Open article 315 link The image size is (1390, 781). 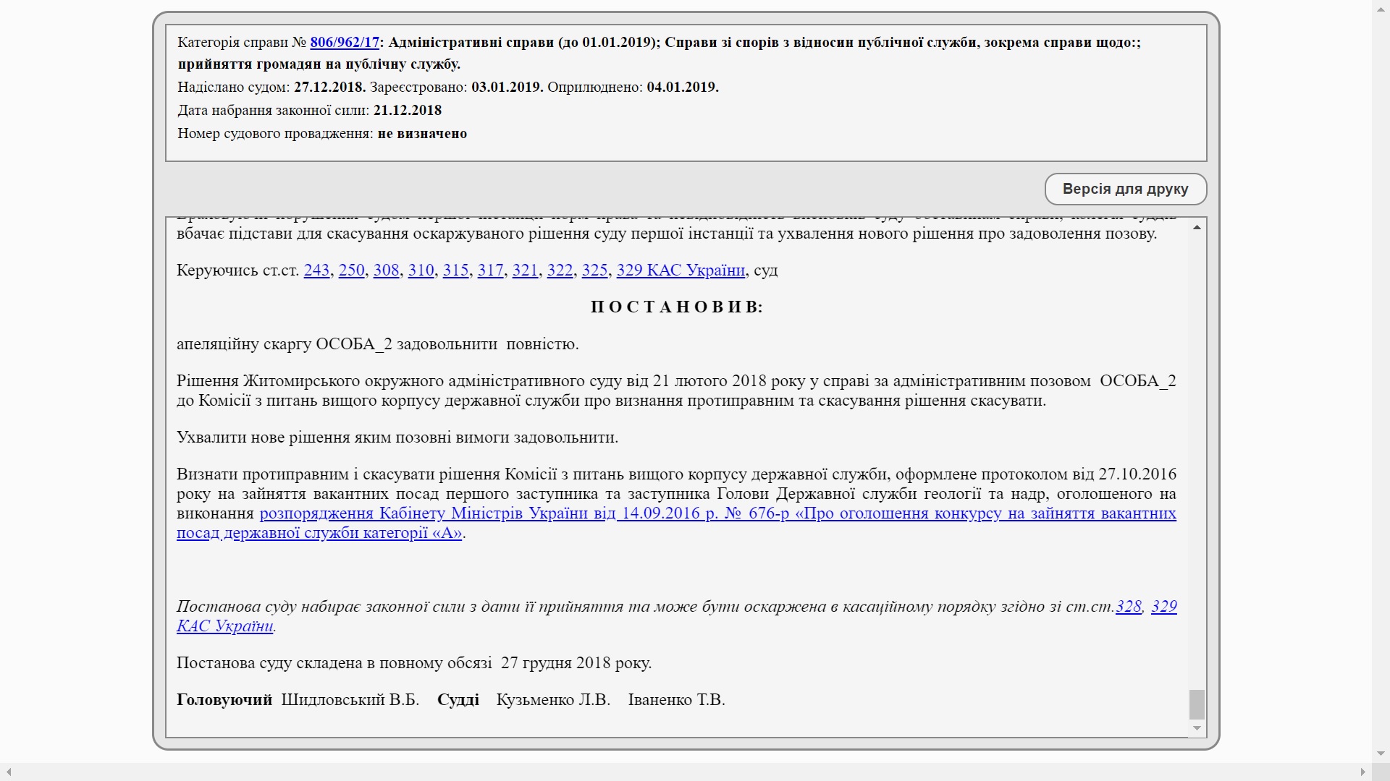tap(455, 270)
